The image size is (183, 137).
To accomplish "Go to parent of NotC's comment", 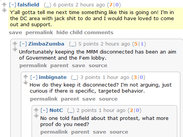I will click(80, 132).
